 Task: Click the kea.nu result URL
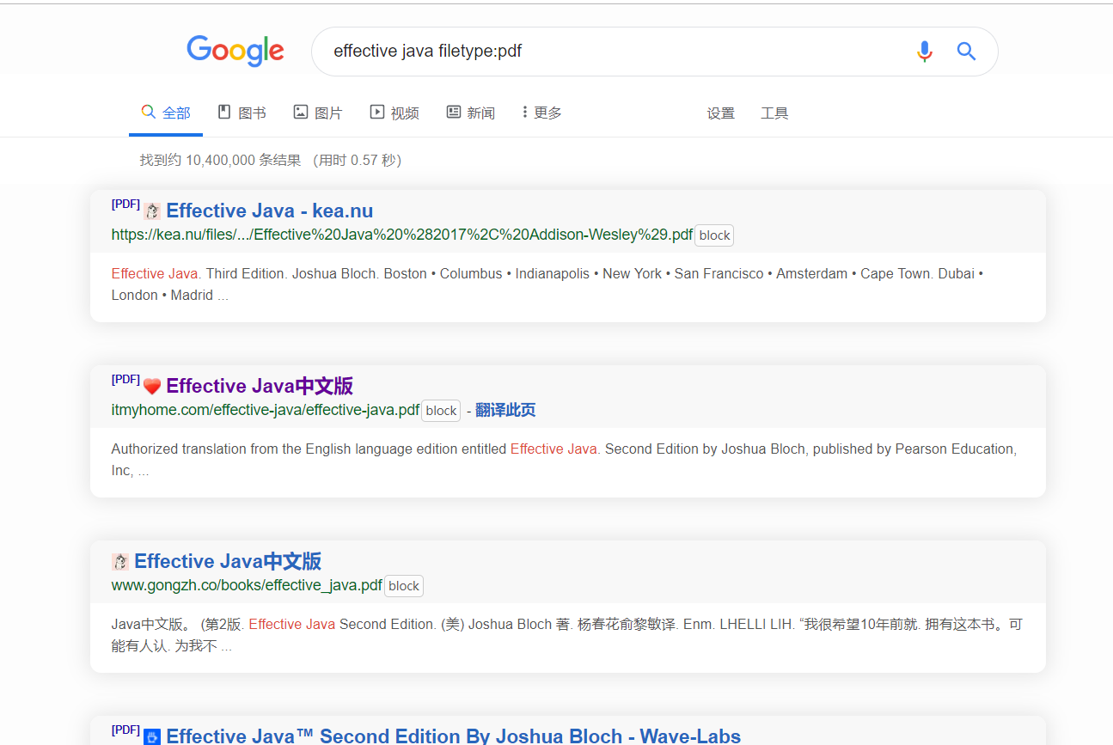pyautogui.click(x=402, y=235)
